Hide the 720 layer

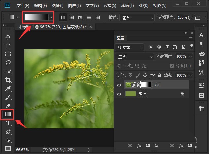pyautogui.click(x=119, y=85)
